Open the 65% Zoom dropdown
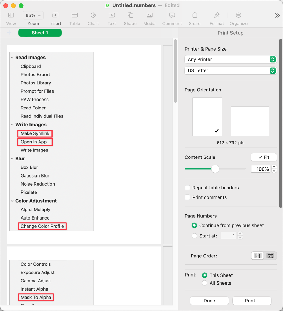Screen dimensions: 283x311 click(x=33, y=16)
